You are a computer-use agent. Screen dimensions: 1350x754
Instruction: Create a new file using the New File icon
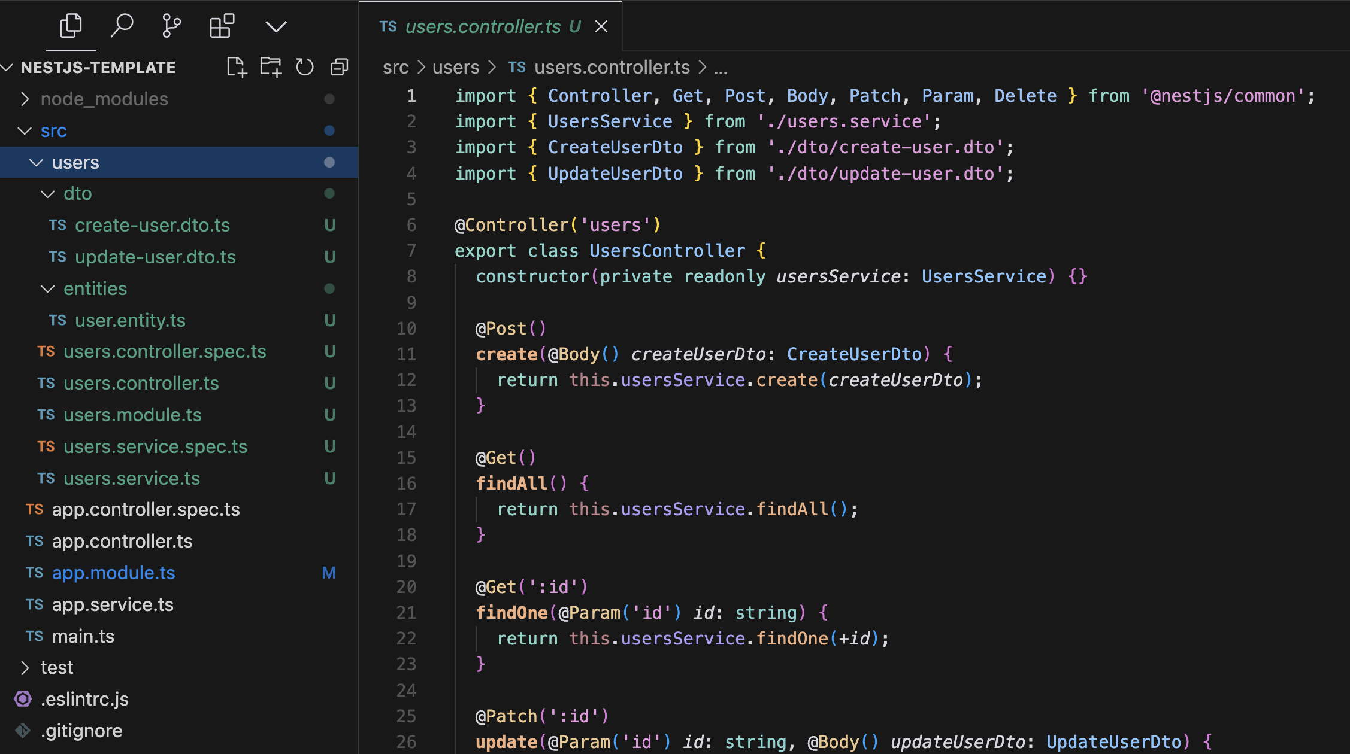point(236,67)
